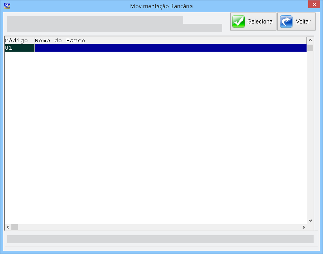Viewport: 323px width, 254px height.
Task: Click the empty track of vertical scrollbar
Action: tap(310, 133)
